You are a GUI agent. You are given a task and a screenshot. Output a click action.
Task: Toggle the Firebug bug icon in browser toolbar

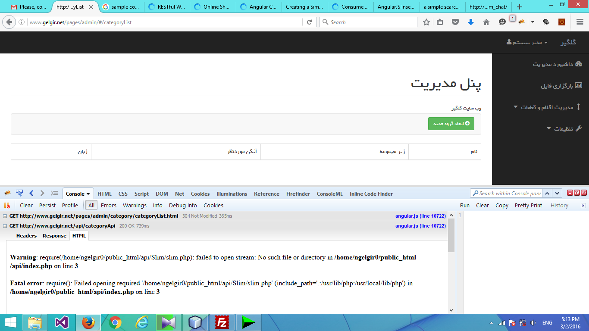[521, 22]
